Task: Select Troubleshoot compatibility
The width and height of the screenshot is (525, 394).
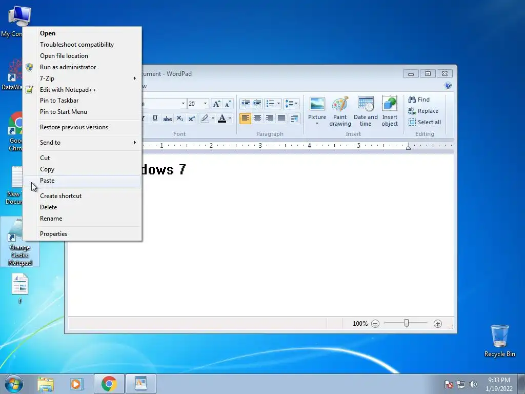Action: click(x=82, y=45)
